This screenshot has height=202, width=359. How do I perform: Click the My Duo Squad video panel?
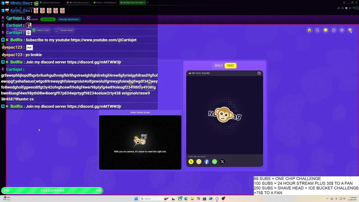[x=225, y=115]
